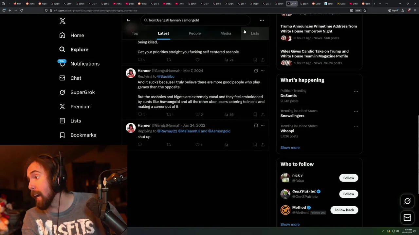Reply to the 'Get your priorities straight' post
This screenshot has height=235, width=419.
tap(141, 60)
